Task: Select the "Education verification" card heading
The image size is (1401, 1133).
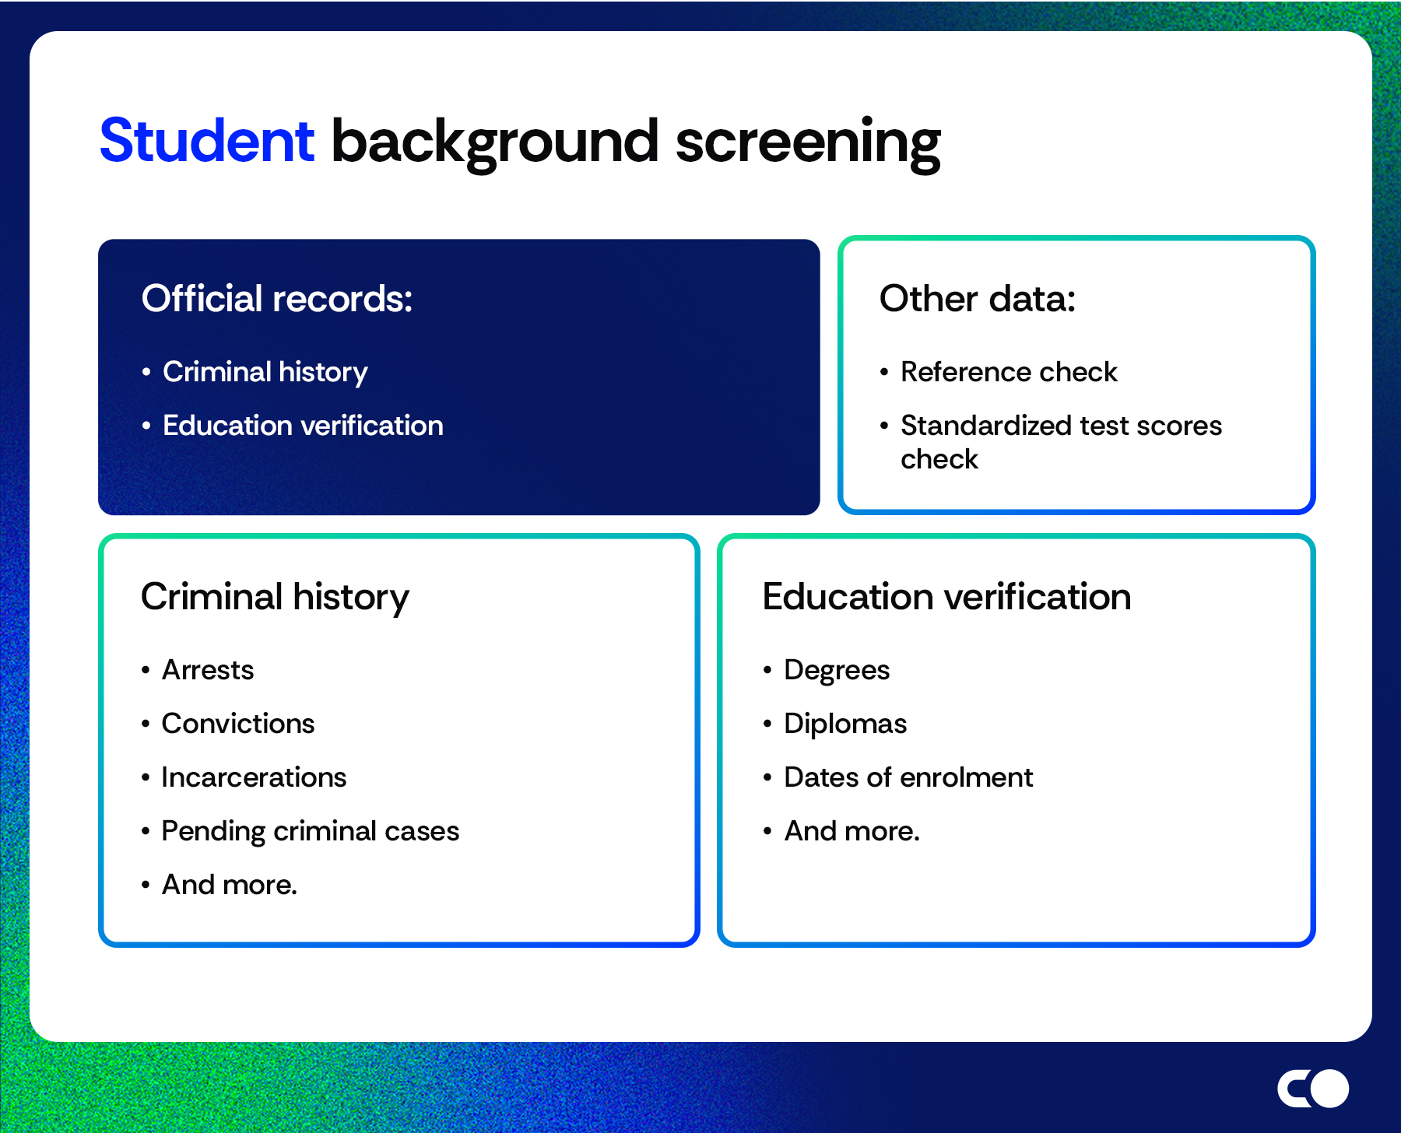Action: 946,598
